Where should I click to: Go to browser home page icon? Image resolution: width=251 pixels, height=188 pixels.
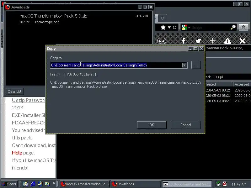coord(243,27)
